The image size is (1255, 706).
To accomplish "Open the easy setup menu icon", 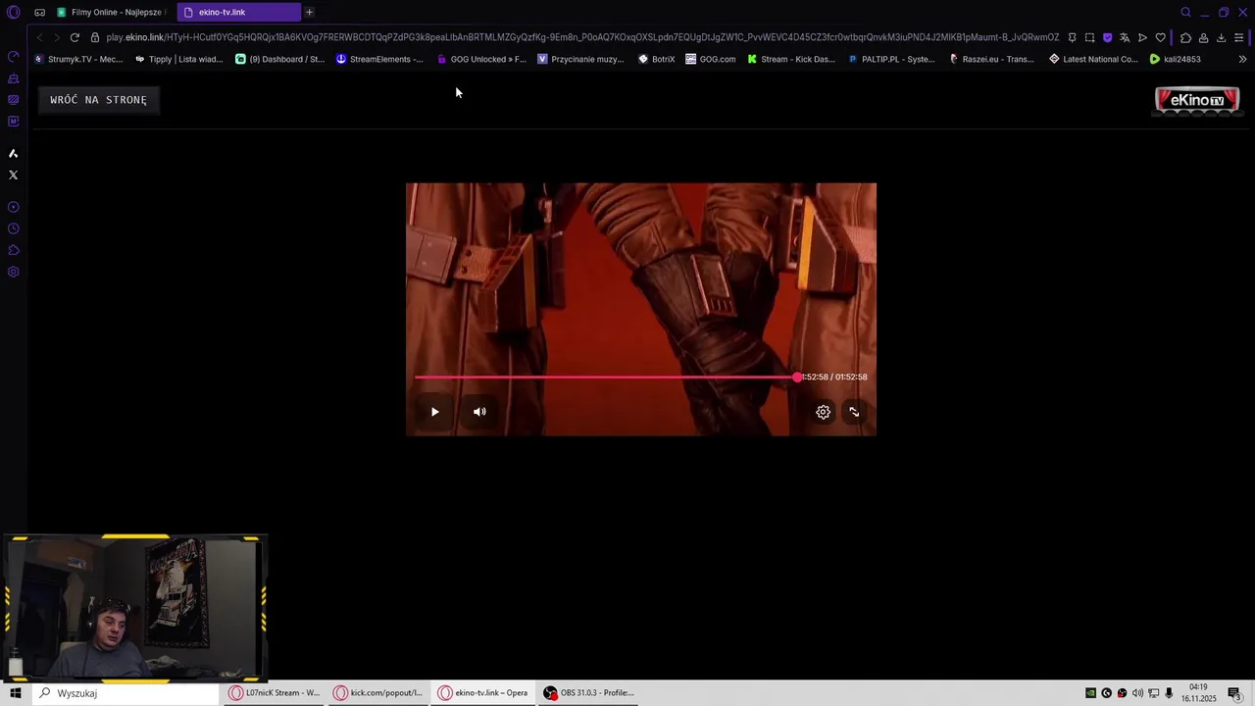I will 1238,37.
